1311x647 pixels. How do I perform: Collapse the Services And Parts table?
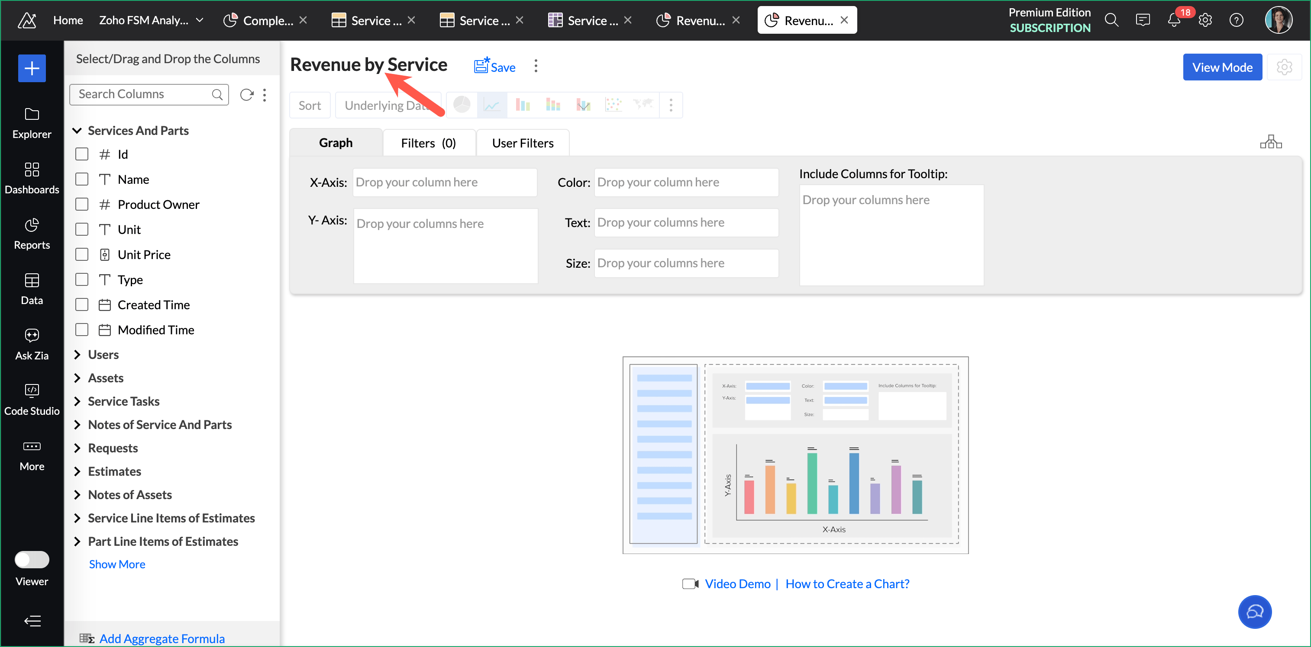[77, 131]
